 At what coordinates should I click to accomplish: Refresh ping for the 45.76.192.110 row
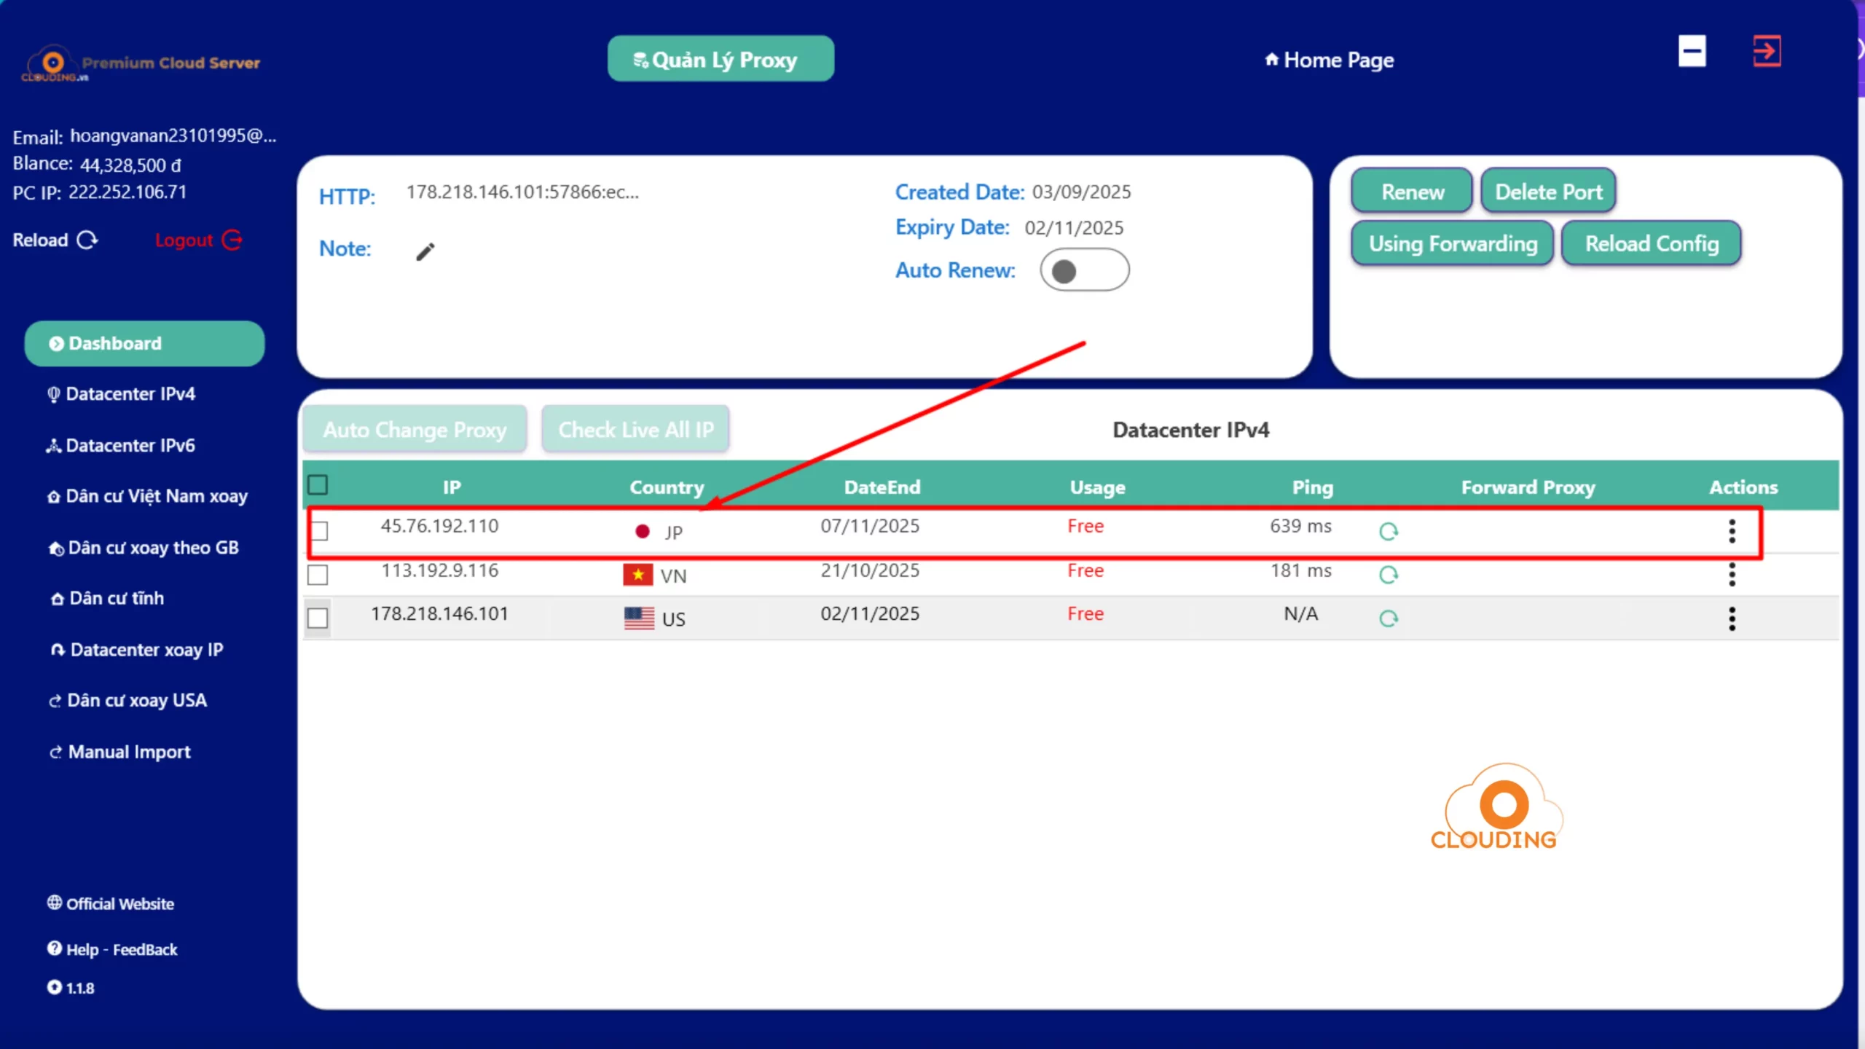1389,532
